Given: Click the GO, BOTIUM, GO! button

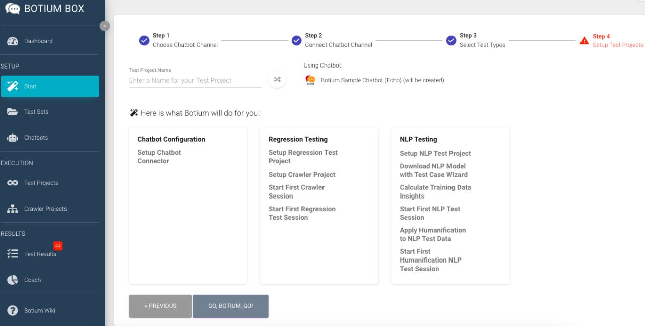Looking at the screenshot, I should pos(230,306).
